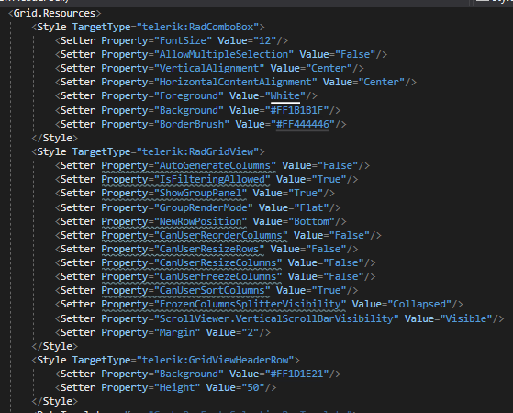
Task: Click the Height property name
Action: click(177, 387)
